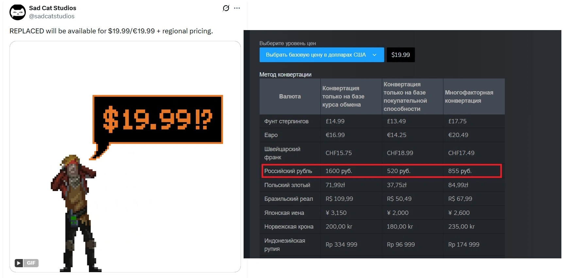The height and width of the screenshot is (278, 564).
Task: Click the 'Японская иена' row label
Action: 284,213
